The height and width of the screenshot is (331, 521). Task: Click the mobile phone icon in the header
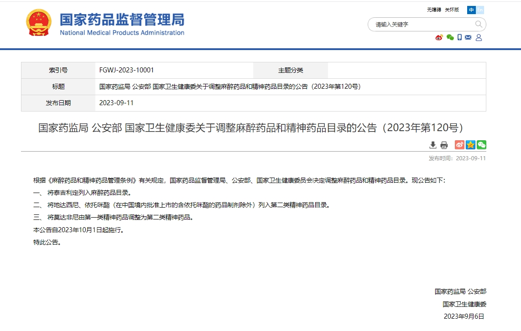click(459, 37)
